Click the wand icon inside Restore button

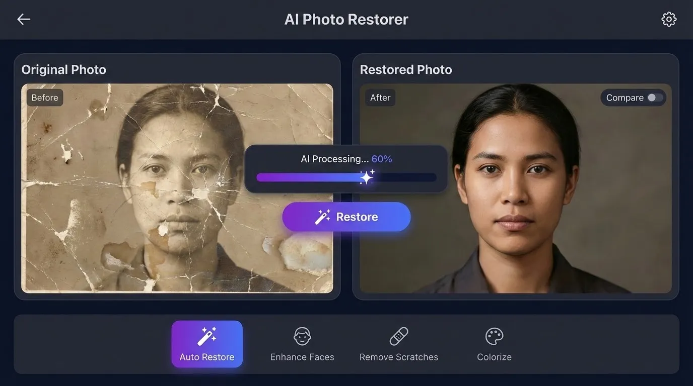pos(323,217)
